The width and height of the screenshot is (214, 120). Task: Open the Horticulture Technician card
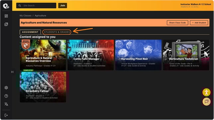click(186, 55)
